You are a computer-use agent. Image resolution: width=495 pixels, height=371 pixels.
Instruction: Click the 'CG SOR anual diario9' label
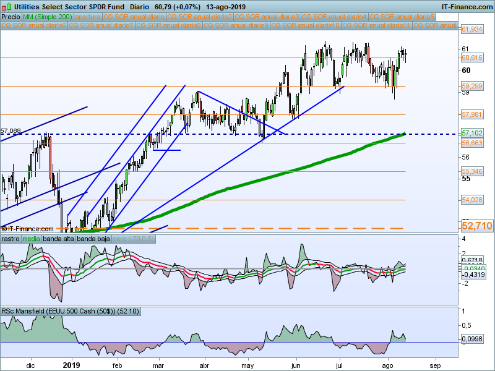coord(236,25)
